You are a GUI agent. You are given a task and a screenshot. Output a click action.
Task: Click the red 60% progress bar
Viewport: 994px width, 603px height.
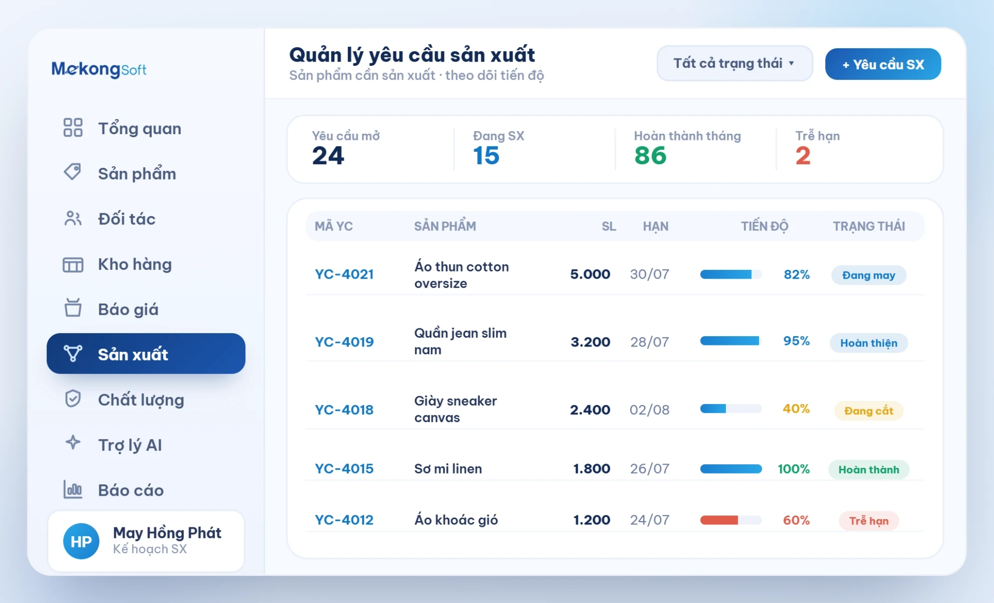click(x=730, y=520)
